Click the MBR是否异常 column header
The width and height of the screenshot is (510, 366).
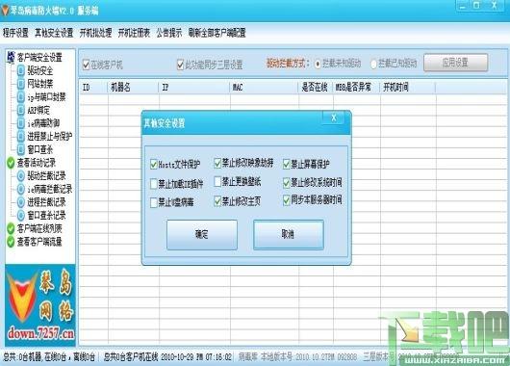(356, 88)
